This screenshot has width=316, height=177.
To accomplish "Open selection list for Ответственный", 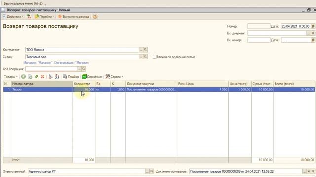I will 147,171.
